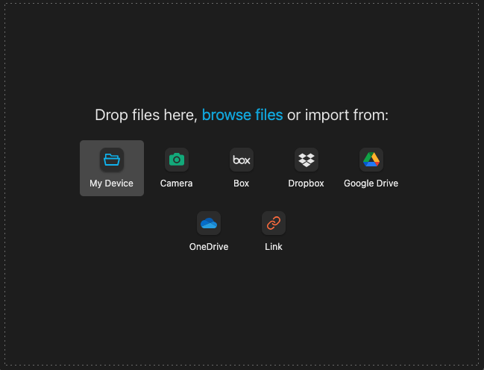Image resolution: width=484 pixels, height=370 pixels.
Task: Click the orange Link chain icon
Action: (274, 223)
